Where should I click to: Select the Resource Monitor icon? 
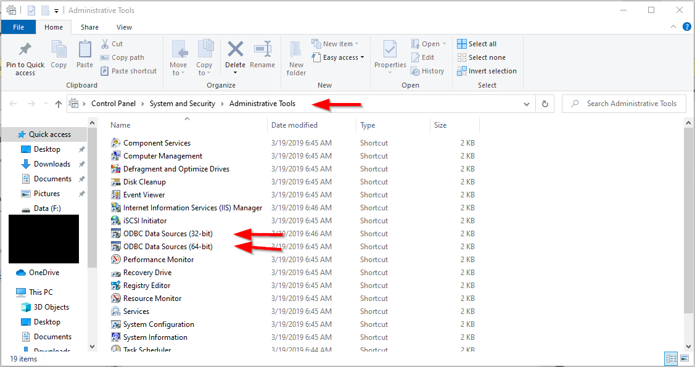116,299
